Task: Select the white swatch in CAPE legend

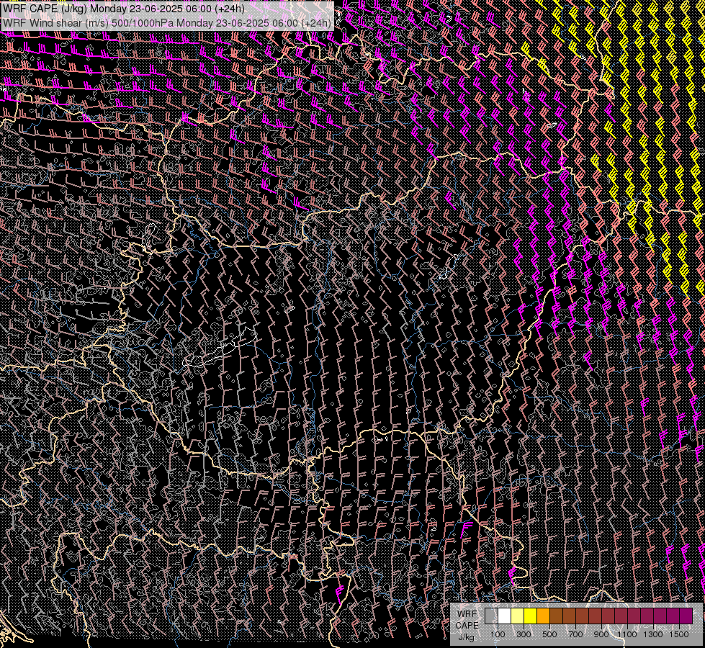Action: [505, 616]
